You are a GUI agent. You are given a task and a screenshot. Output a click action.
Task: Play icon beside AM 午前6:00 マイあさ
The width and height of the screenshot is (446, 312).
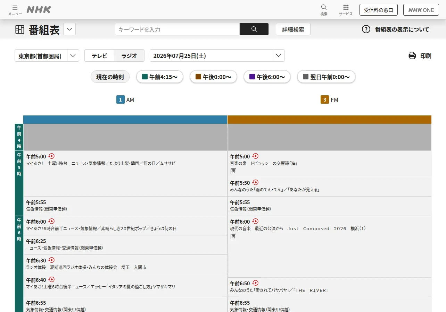pyautogui.click(x=51, y=221)
